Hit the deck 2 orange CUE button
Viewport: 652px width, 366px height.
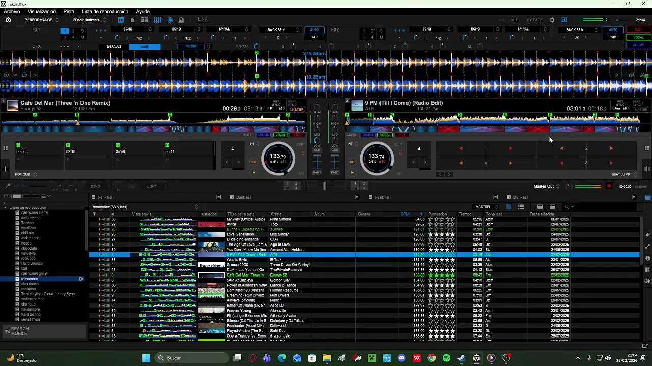[351, 162]
